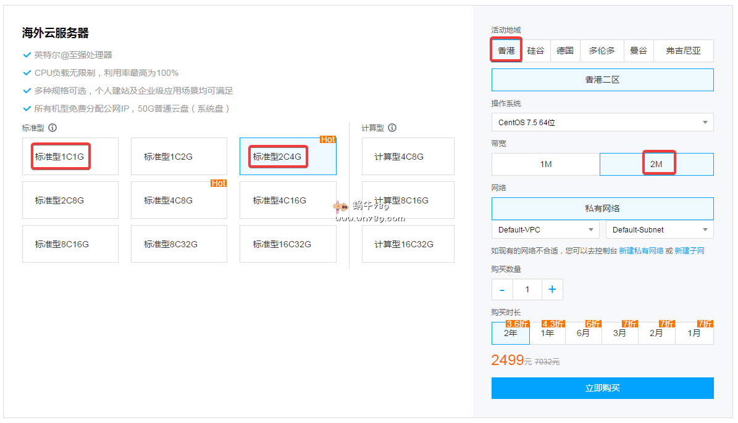Expand the Default-VPC dropdown
The image size is (738, 423).
(545, 229)
